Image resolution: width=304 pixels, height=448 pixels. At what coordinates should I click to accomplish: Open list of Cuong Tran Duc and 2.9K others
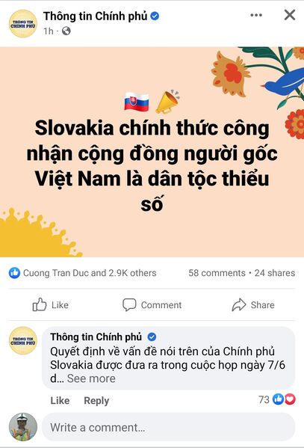[x=90, y=273]
